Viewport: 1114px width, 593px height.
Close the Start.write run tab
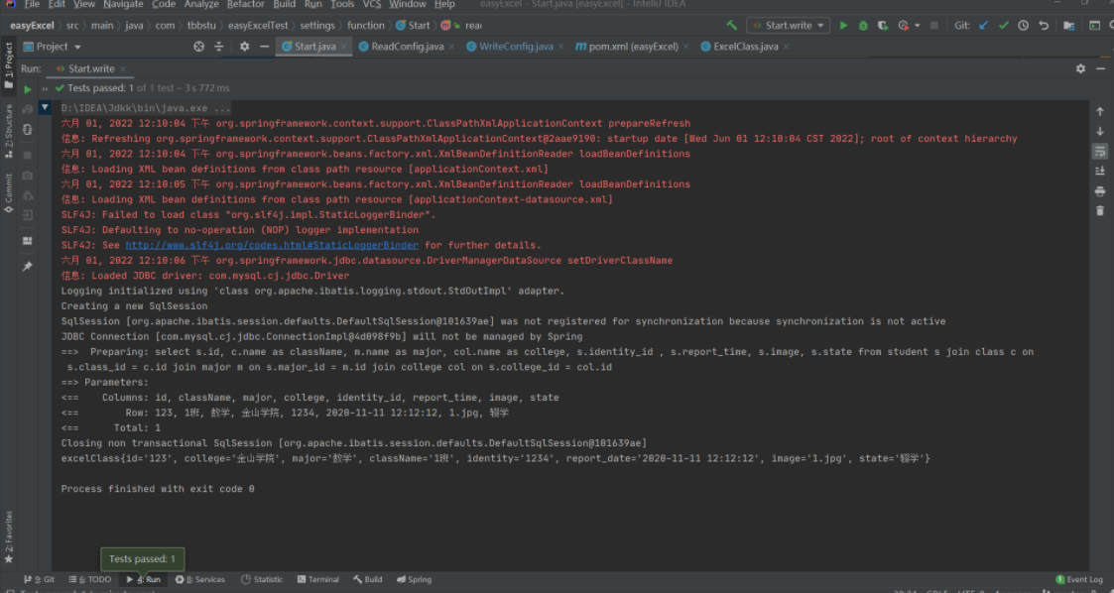[x=123, y=68]
